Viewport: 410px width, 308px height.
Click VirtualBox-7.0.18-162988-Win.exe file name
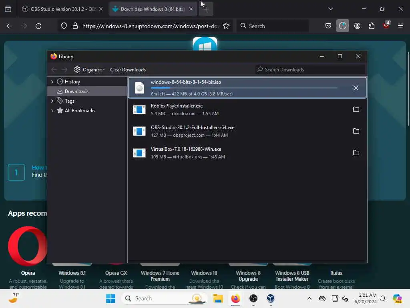[x=186, y=149]
